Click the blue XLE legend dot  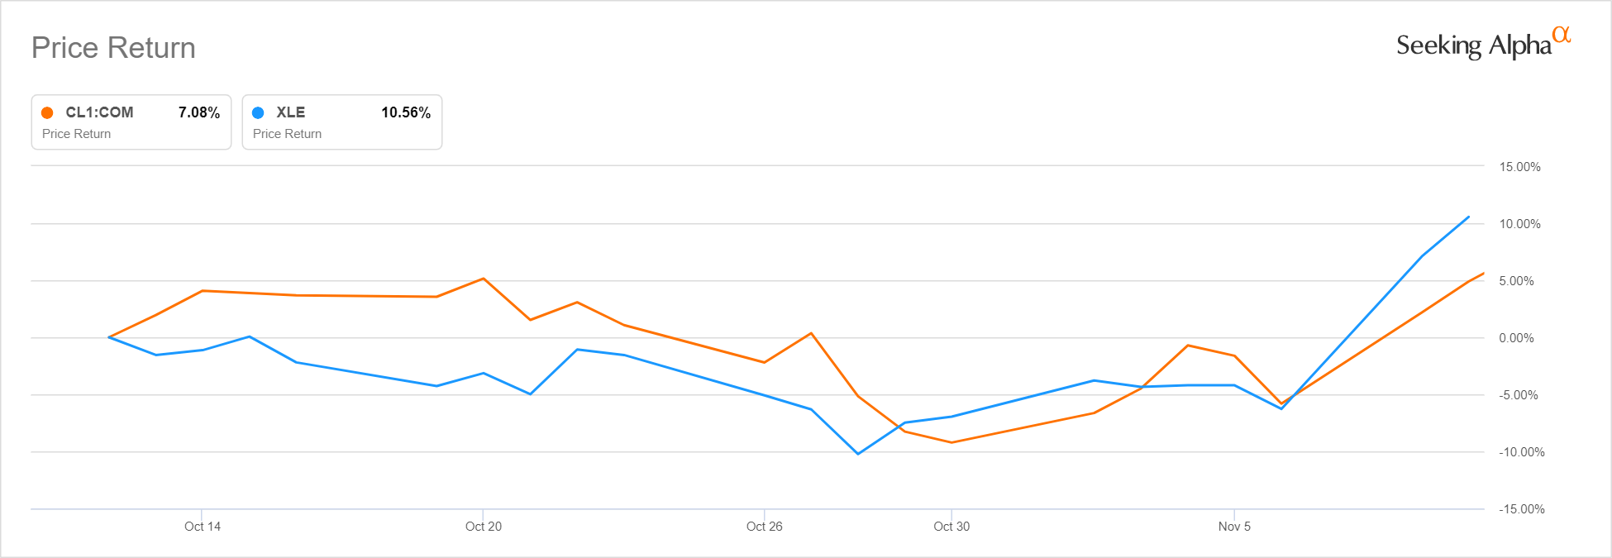258,112
